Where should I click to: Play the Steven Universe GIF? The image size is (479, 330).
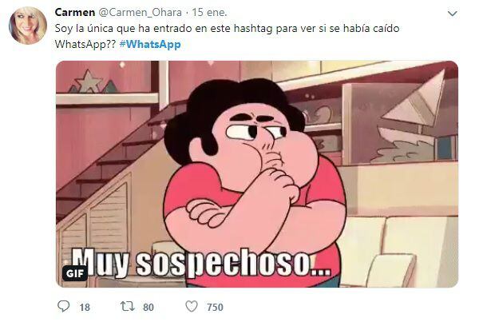[257, 174]
